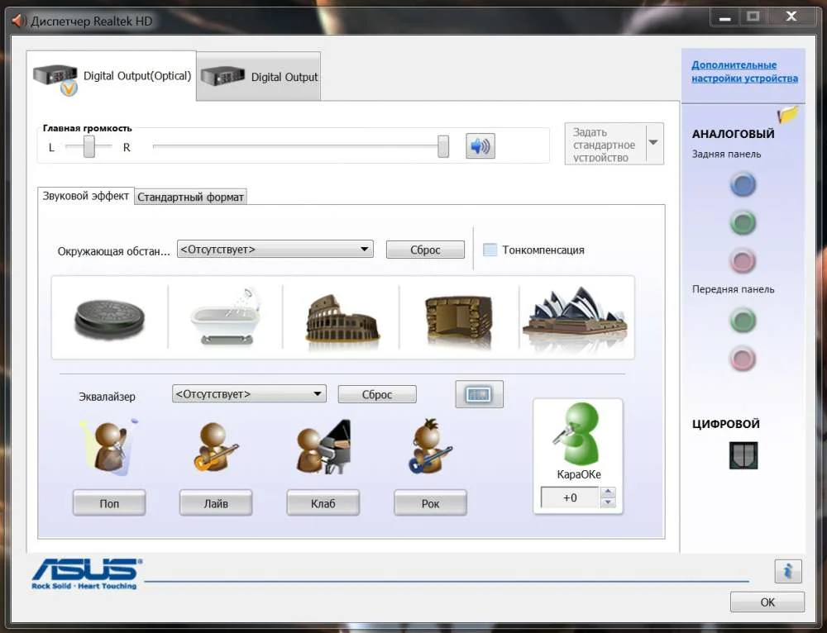The height and width of the screenshot is (633, 827).
Task: Select the bathroom environment effect
Action: click(225, 316)
